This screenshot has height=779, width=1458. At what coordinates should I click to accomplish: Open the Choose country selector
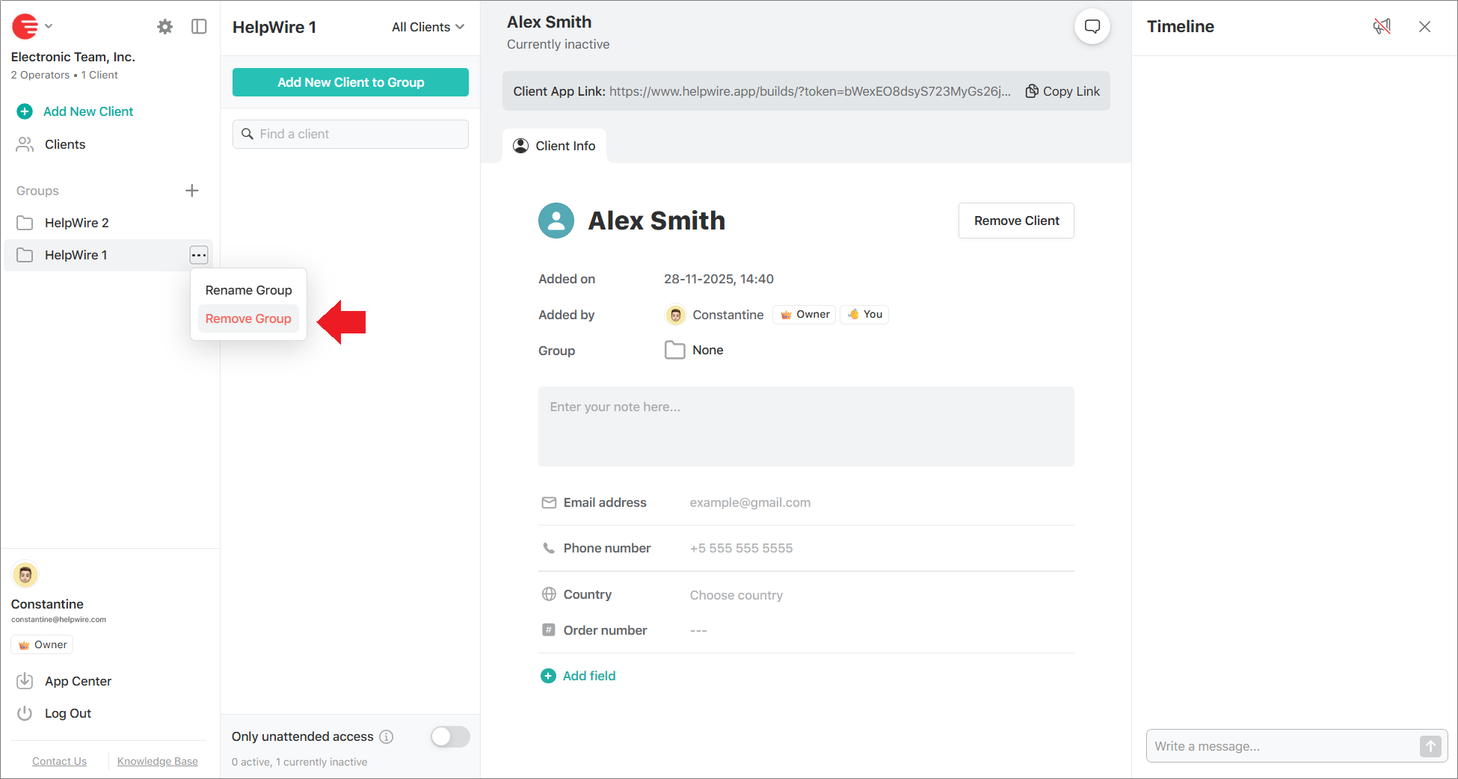[736, 594]
